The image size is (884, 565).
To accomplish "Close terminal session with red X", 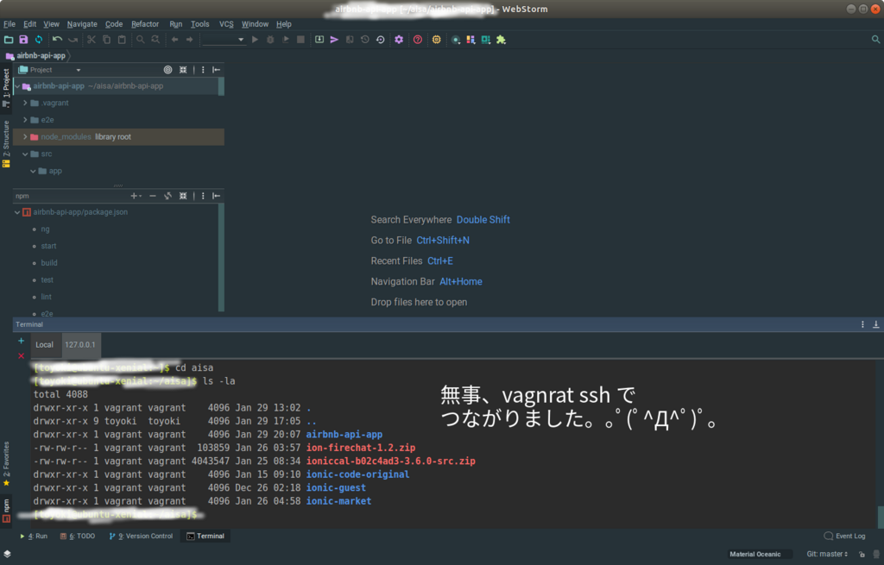I will coord(21,356).
